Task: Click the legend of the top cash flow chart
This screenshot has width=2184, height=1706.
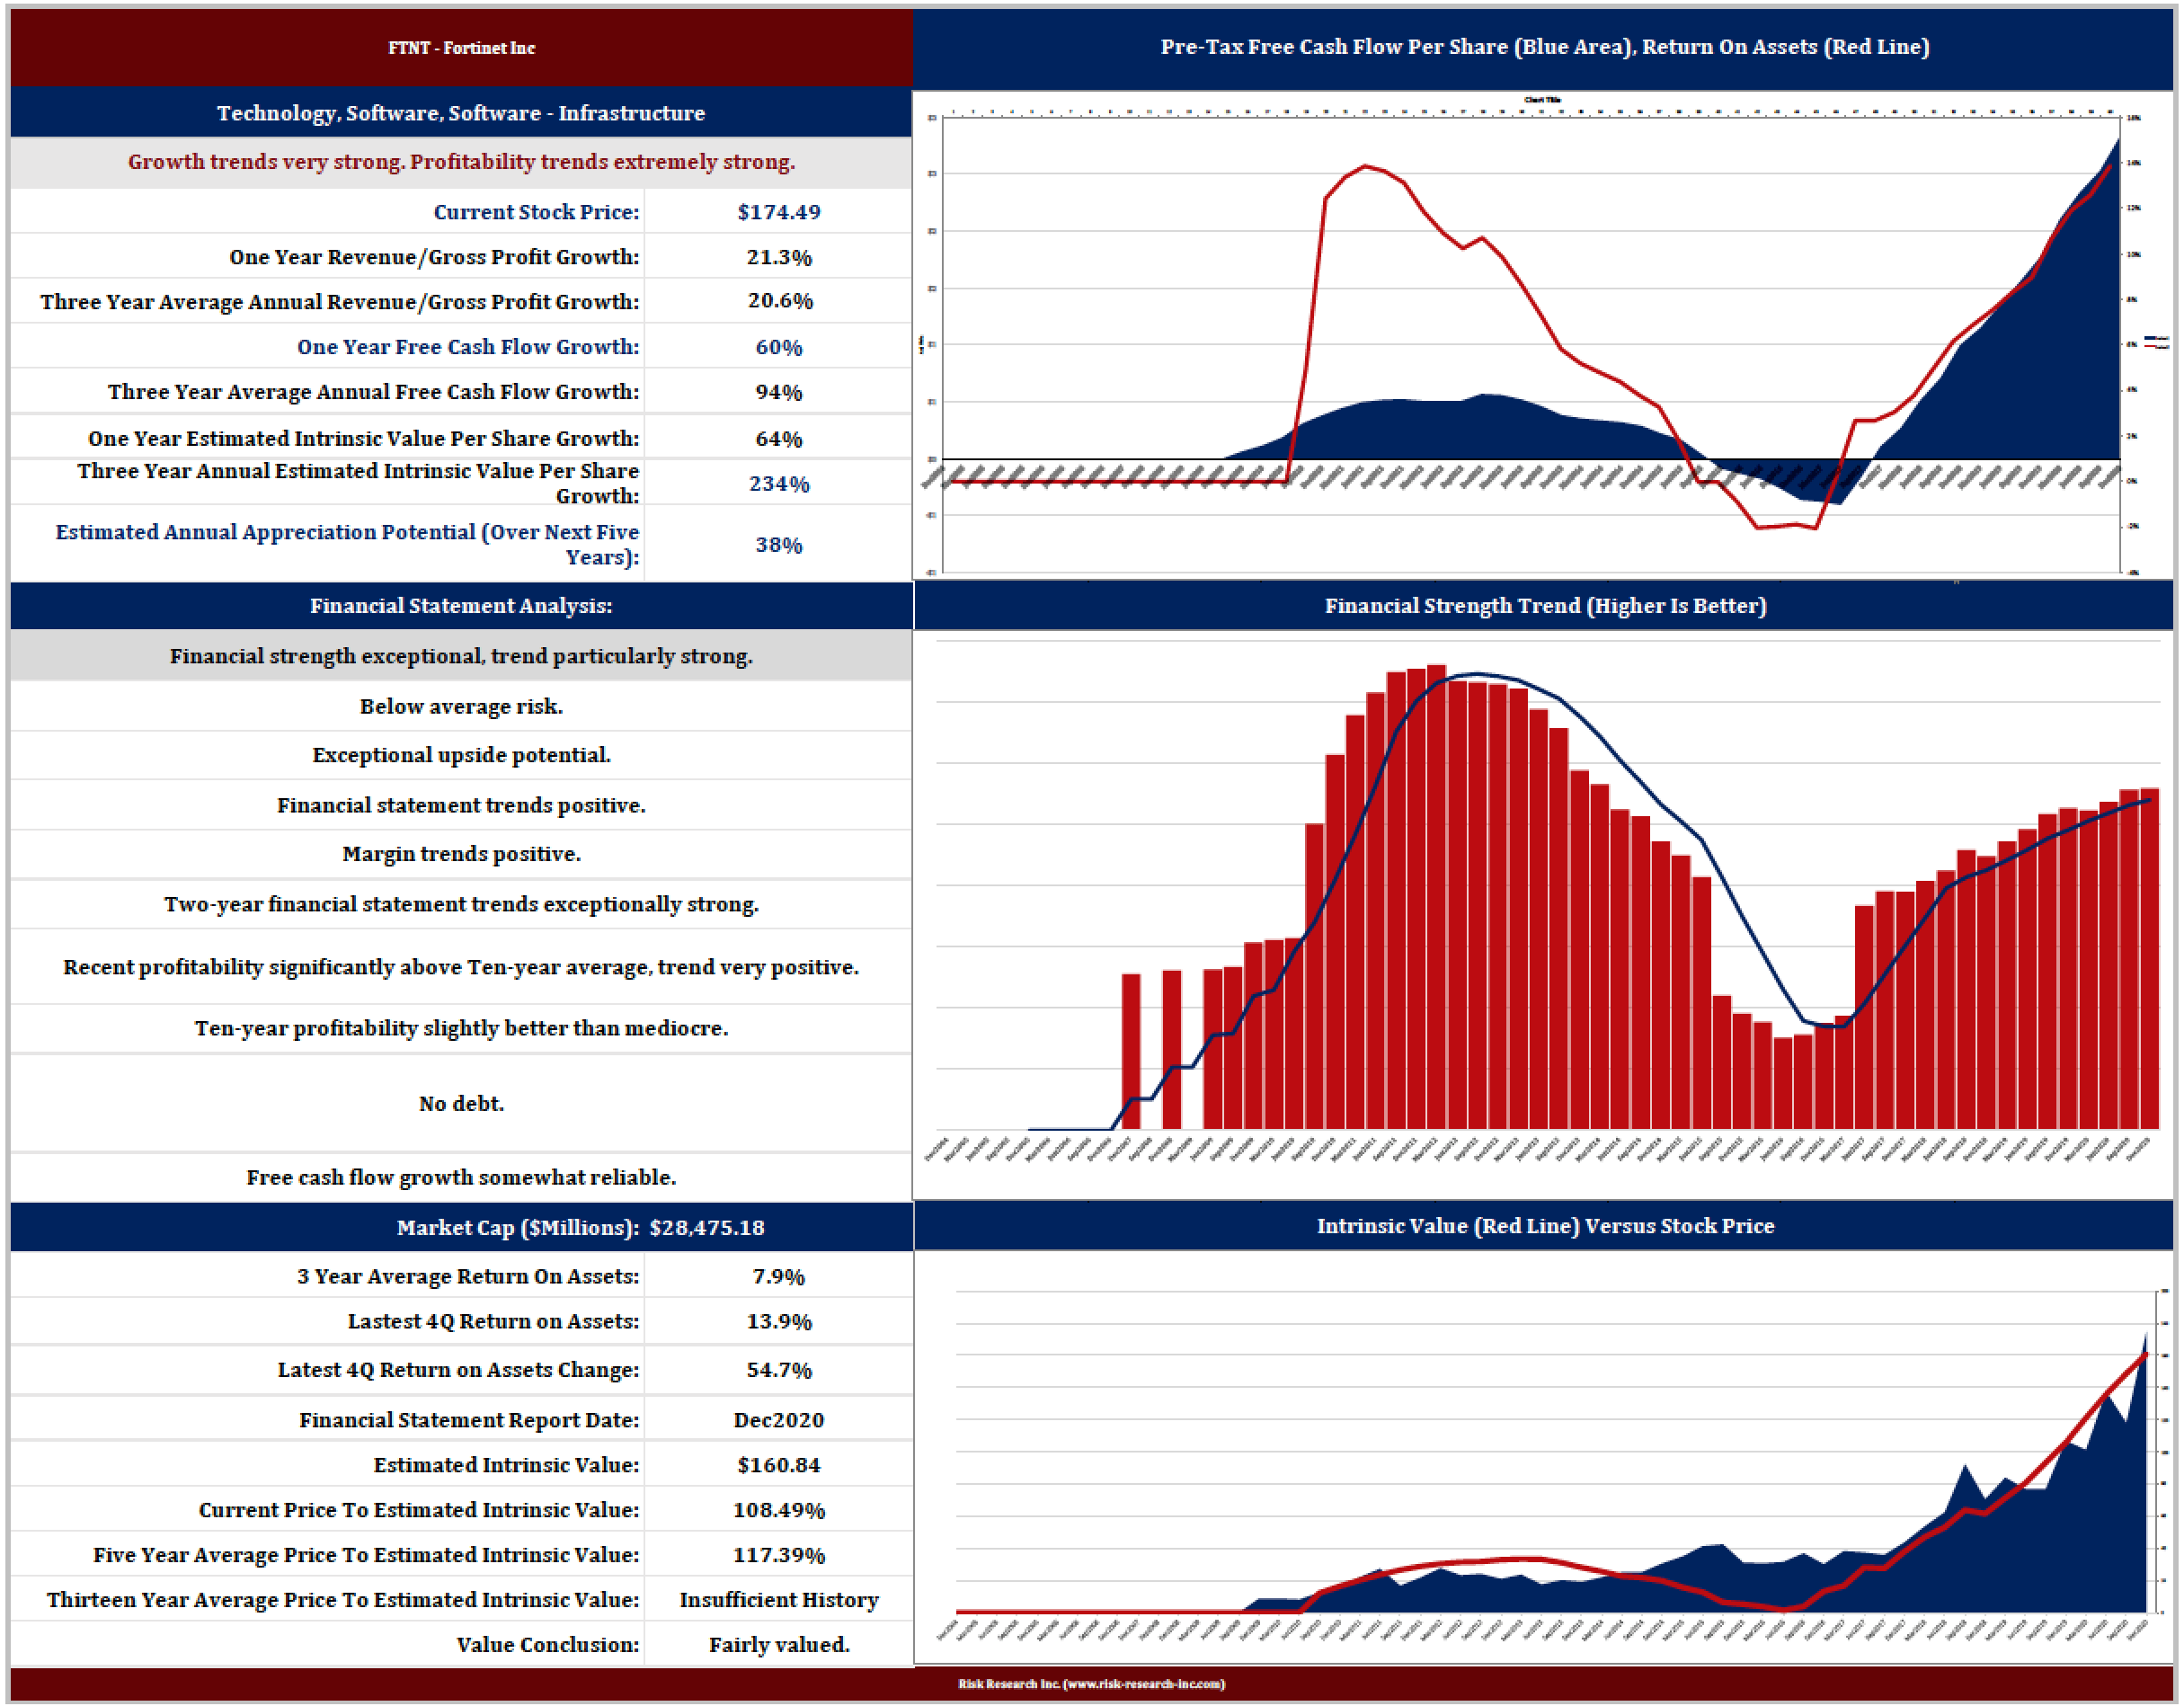Action: click(2158, 343)
